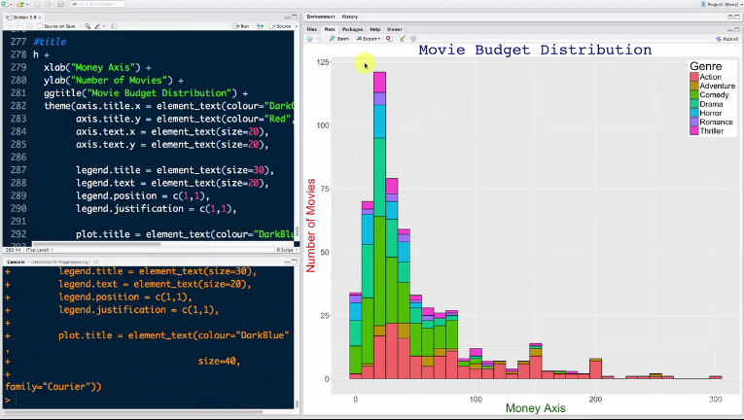Open (Top Level) scope navigator
The height and width of the screenshot is (420, 744).
click(39, 250)
